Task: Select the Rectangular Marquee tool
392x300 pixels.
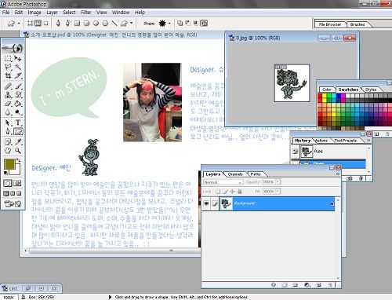Action: [8, 58]
